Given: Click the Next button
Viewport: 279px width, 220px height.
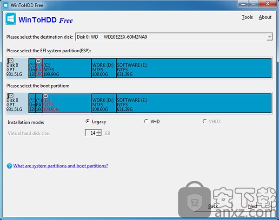Looking at the screenshot, I should (252, 206).
